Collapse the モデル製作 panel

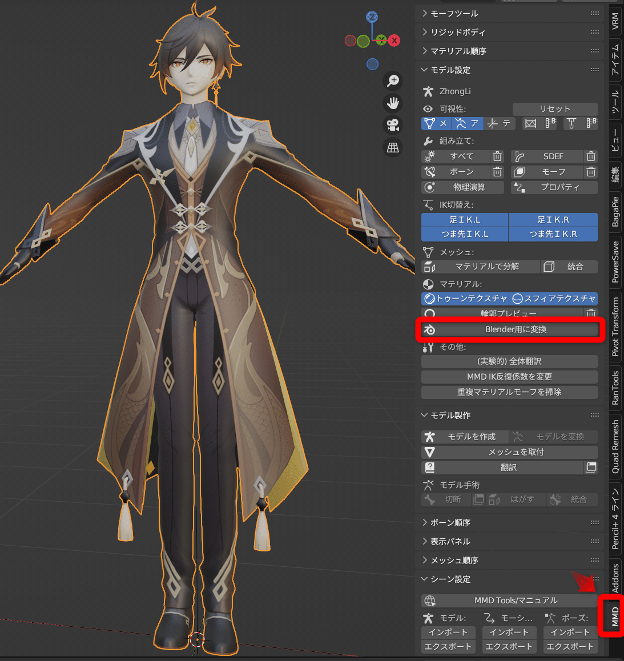425,415
